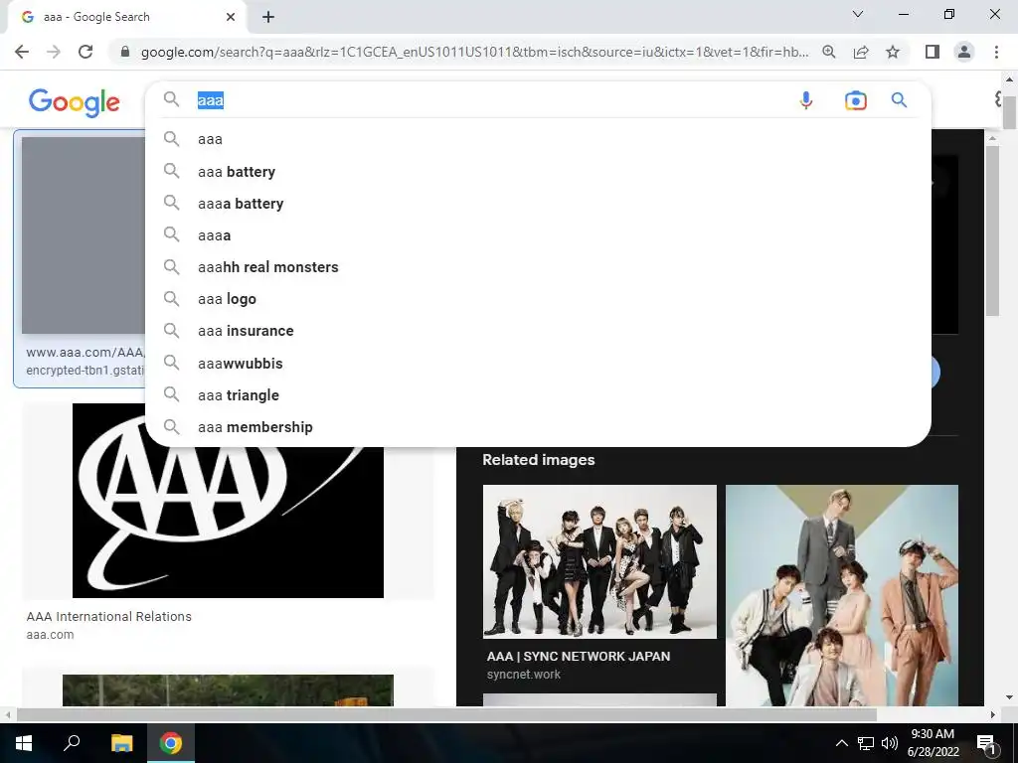The width and height of the screenshot is (1018, 763).
Task: Click aaa.com source link
Action: (x=50, y=635)
